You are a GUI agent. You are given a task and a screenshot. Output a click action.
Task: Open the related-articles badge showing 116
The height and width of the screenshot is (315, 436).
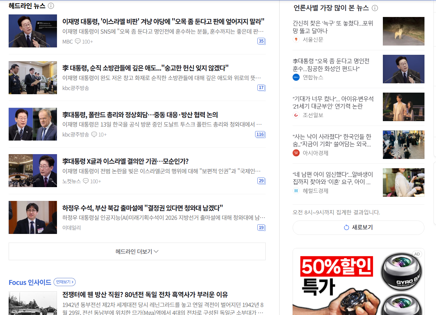pos(260,134)
